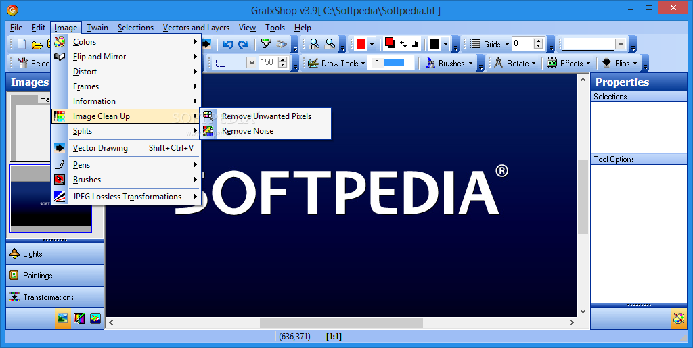Click the Image Clean Up menu icon
This screenshot has width=693, height=348.
pyautogui.click(x=60, y=116)
